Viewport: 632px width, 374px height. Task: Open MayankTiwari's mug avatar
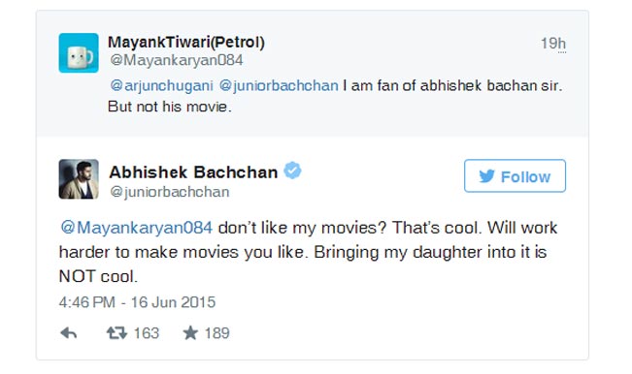pos(79,53)
